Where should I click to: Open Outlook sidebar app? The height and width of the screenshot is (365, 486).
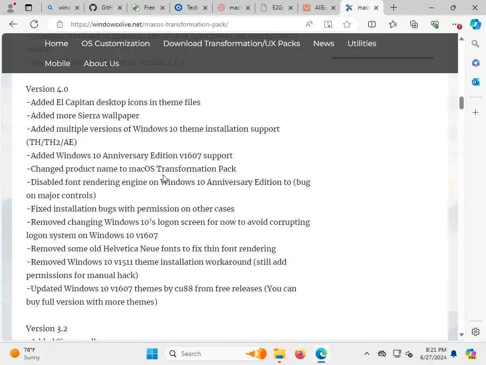click(476, 82)
